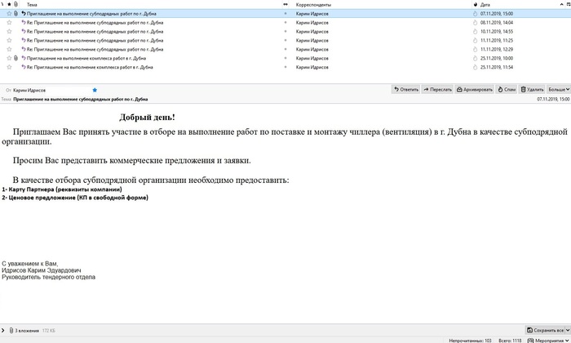
Task: Mark 07.11.2019, 15:00 message as junk
Action: [x=475, y=14]
